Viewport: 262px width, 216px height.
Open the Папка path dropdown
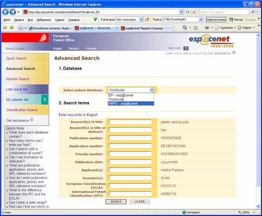point(200,20)
